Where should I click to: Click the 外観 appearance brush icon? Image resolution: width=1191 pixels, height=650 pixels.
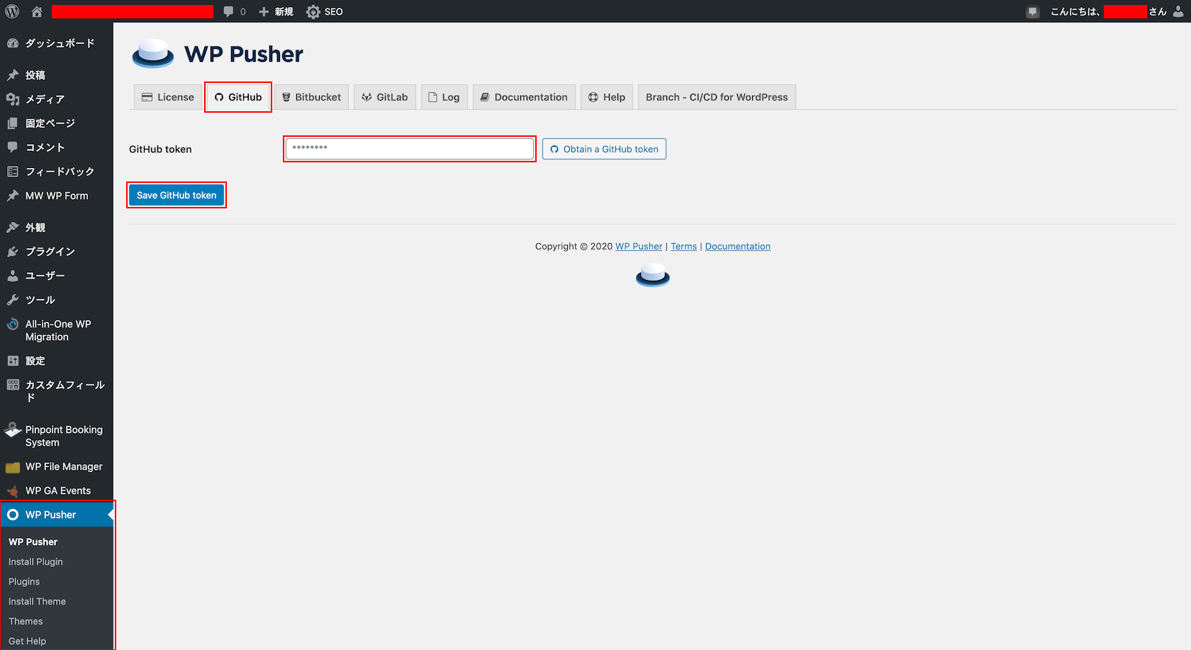13,227
